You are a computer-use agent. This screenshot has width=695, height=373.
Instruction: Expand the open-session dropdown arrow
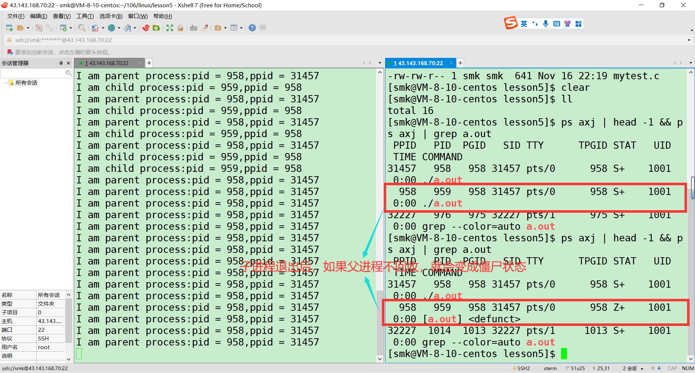click(x=28, y=28)
